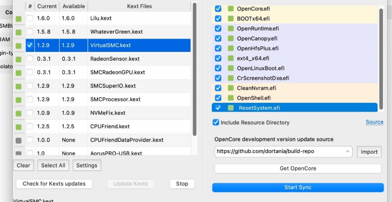Screen dimensions: 392x202
Task: Click the Get OpenCore button
Action: point(297,169)
